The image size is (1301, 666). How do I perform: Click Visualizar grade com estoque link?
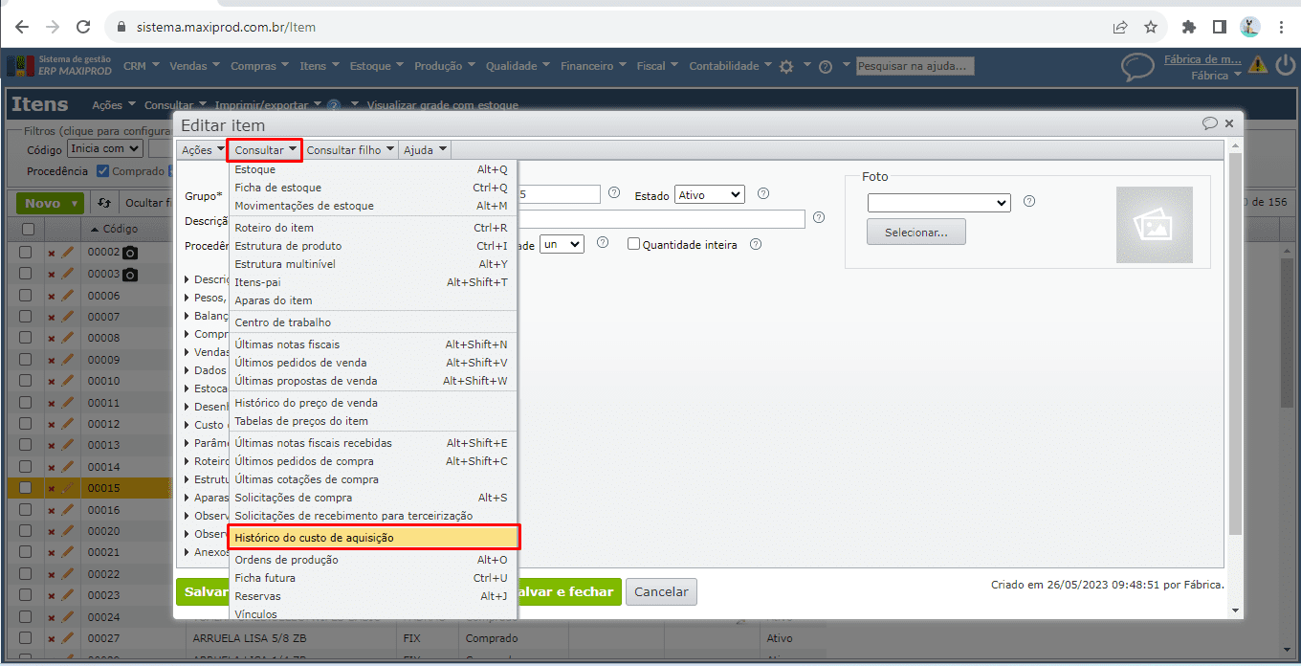[442, 105]
